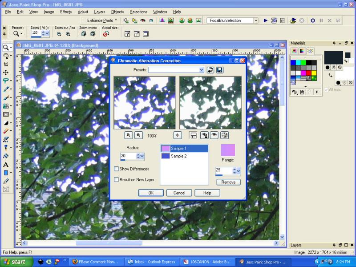Select Sample 2 in the samples list
The image size is (356, 267).
point(184,156)
